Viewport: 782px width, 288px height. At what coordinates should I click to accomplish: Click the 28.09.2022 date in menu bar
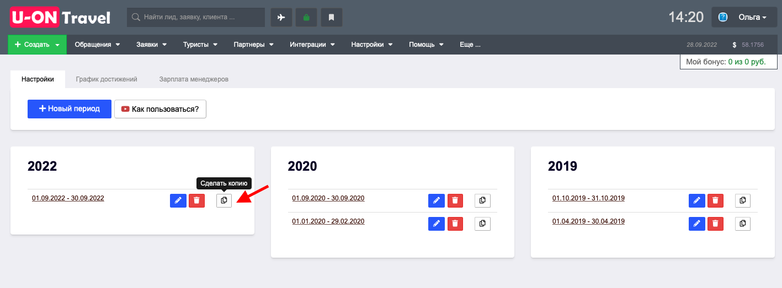click(x=701, y=45)
